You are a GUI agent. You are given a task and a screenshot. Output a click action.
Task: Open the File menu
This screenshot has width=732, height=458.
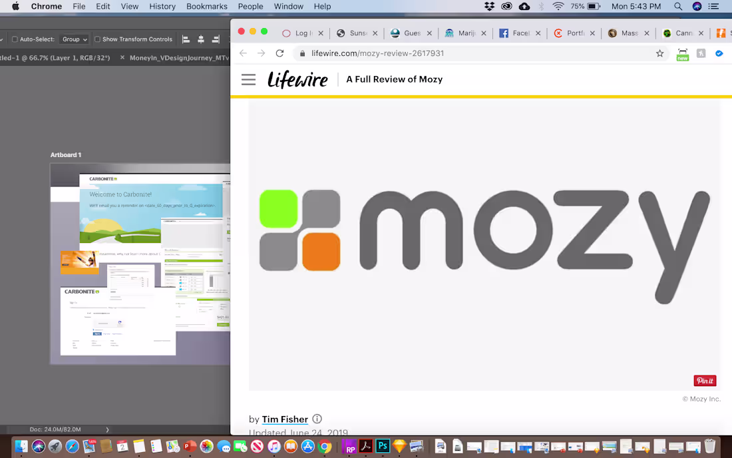coord(79,6)
